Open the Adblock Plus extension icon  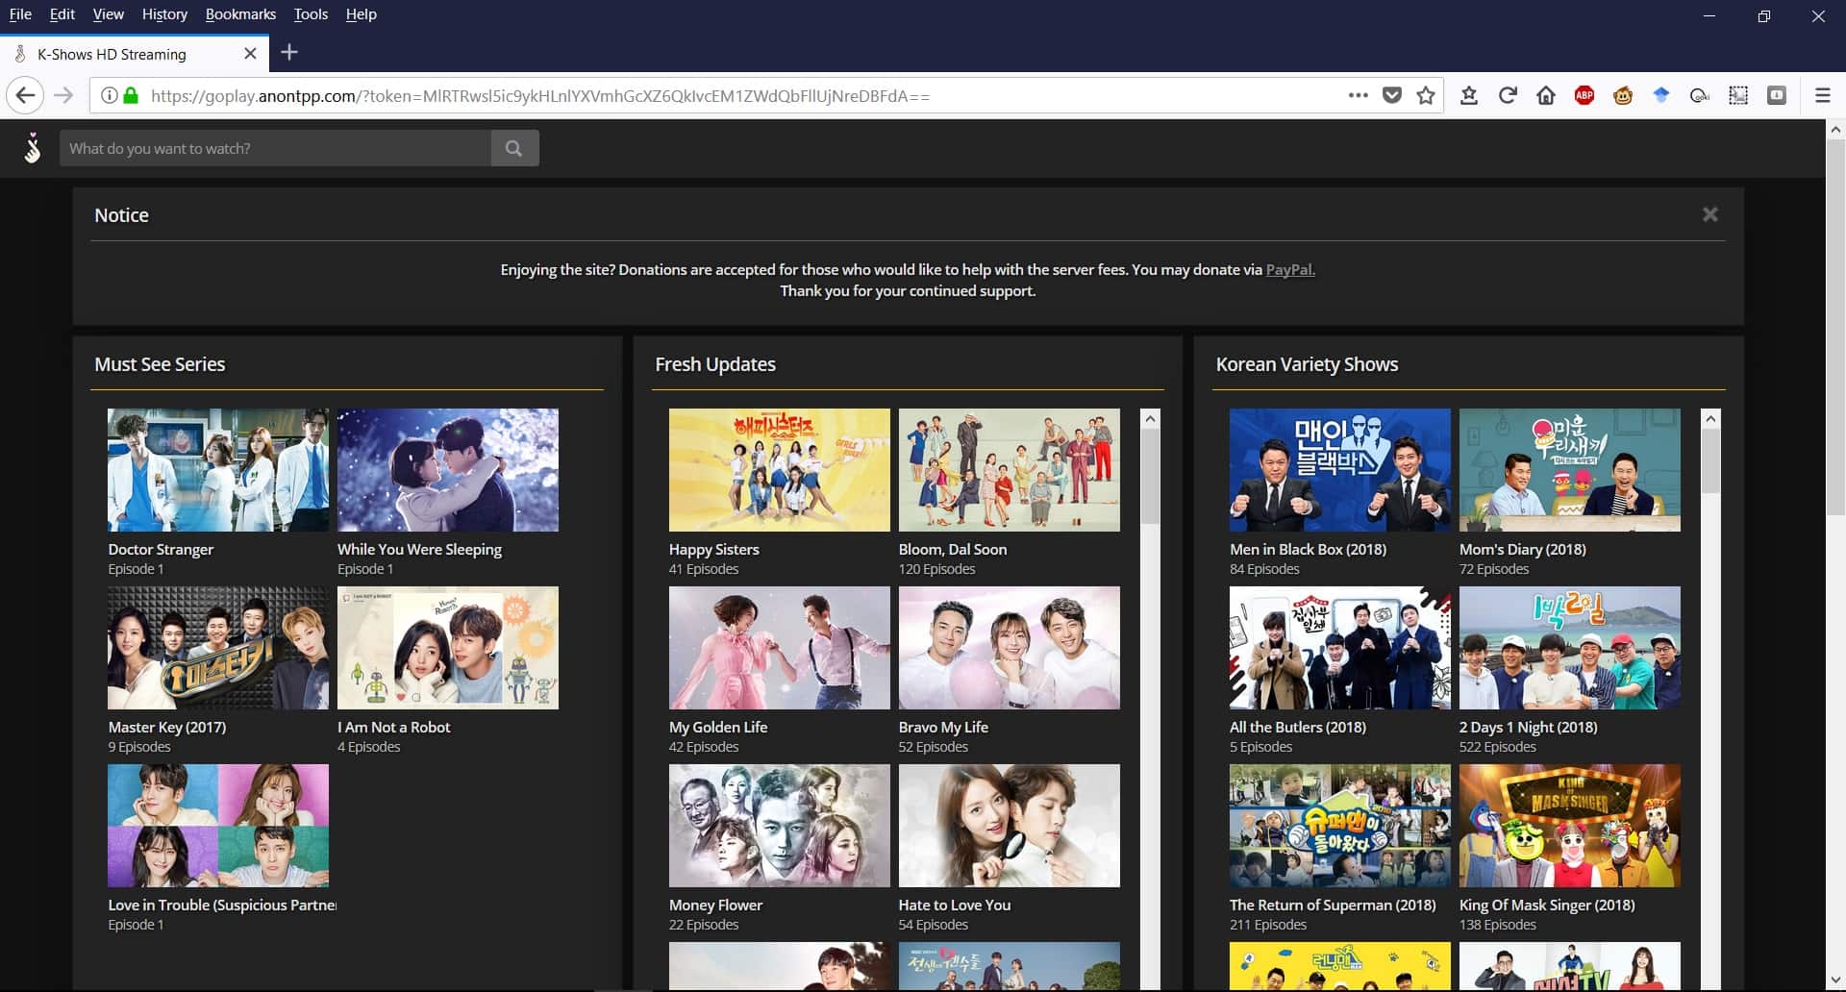[x=1584, y=95]
